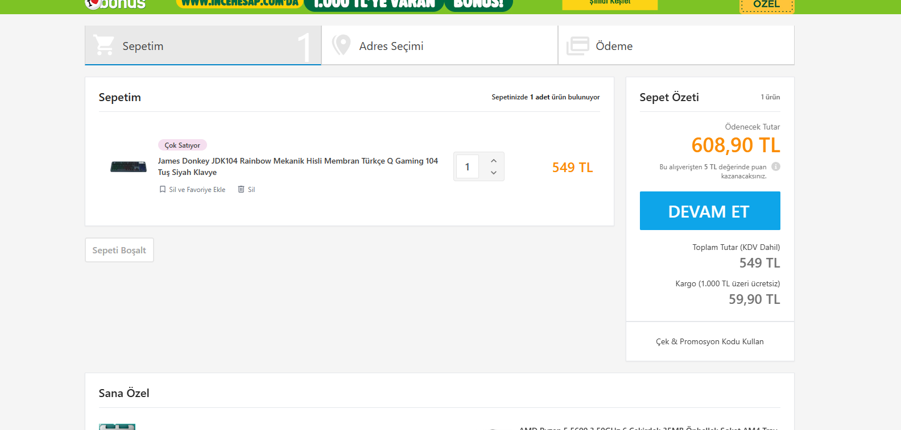Click the Sepeti Boşalt button
Screen dimensions: 901x430
(119, 250)
